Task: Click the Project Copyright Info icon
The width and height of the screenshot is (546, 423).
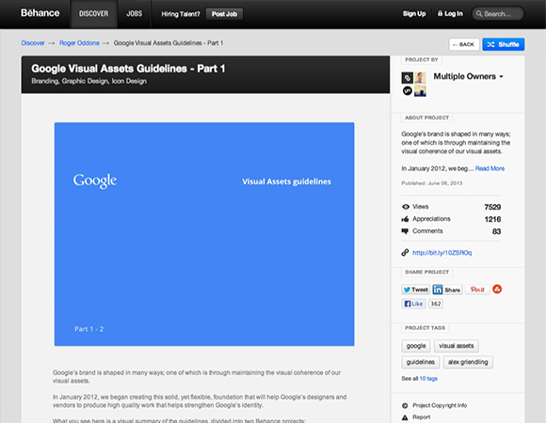Action: (405, 406)
